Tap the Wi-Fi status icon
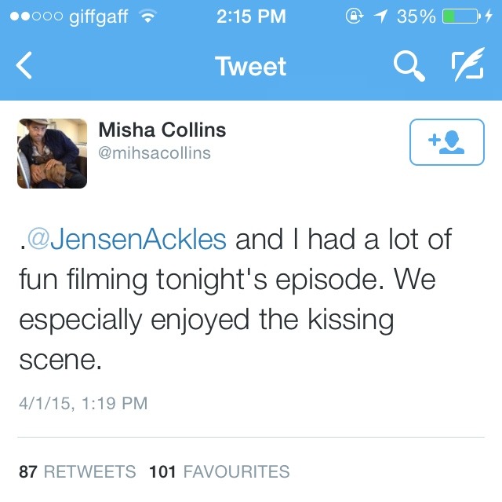 click(147, 16)
